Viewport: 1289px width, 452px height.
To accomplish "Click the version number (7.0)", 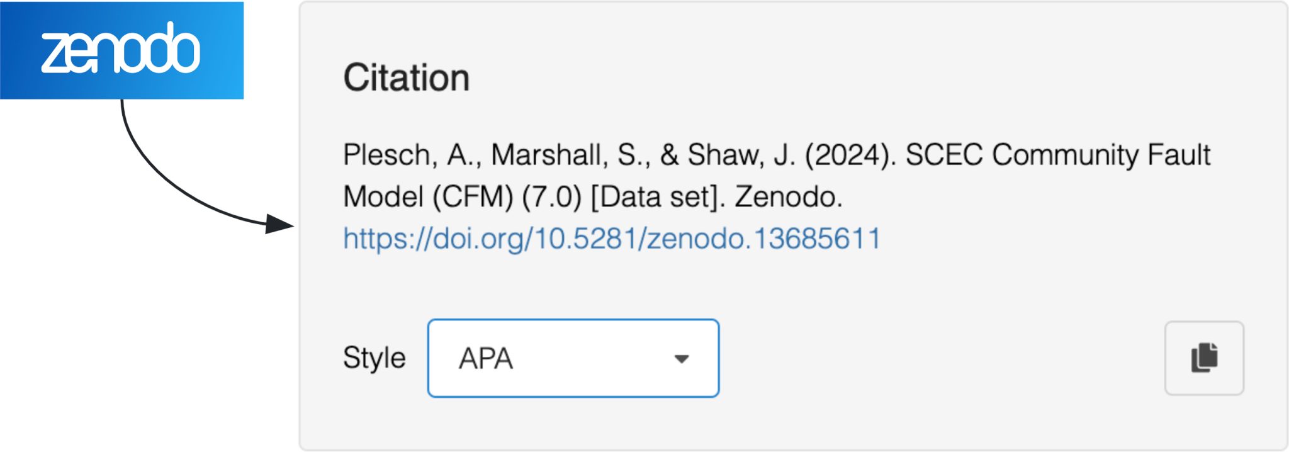I will tap(551, 197).
